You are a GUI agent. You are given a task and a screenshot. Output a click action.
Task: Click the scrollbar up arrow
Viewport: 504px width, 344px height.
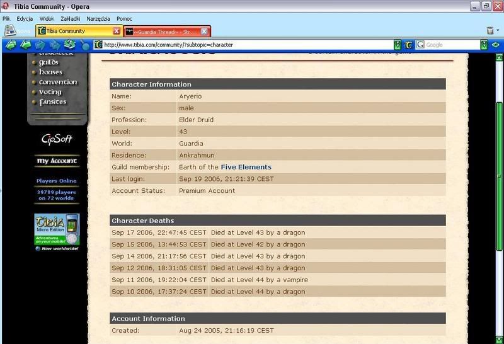(x=499, y=57)
